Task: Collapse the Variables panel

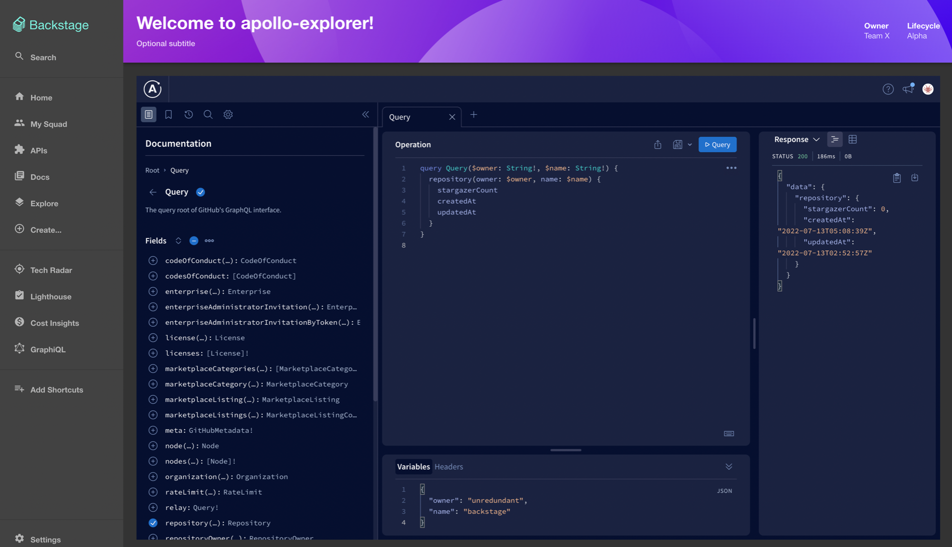Action: 728,467
